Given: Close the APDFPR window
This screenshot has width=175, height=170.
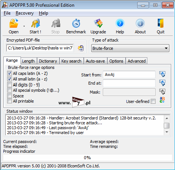Looking at the screenshot, I should [x=168, y=5].
